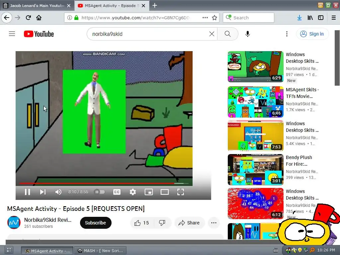The image size is (340, 255).
Task: Enter full screen mode
Action: [181, 192]
